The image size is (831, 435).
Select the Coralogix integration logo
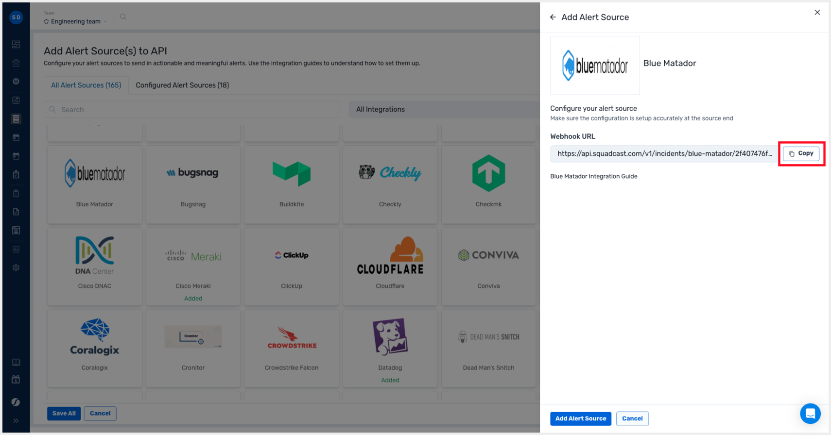coord(95,337)
